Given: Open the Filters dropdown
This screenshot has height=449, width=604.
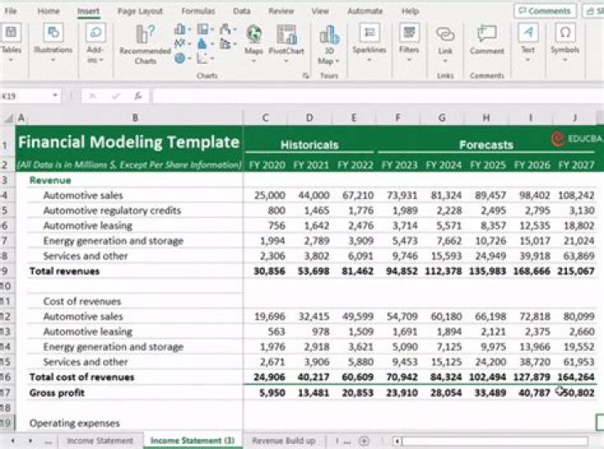Looking at the screenshot, I should click(x=409, y=43).
